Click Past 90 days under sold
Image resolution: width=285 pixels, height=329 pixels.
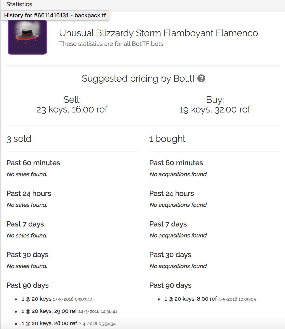[28, 285]
